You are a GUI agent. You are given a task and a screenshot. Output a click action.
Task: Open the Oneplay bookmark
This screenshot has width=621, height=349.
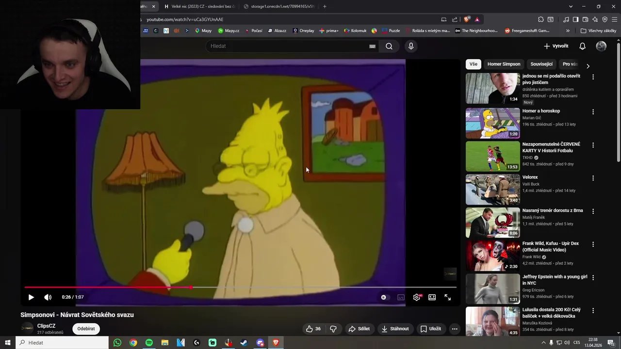pos(303,31)
